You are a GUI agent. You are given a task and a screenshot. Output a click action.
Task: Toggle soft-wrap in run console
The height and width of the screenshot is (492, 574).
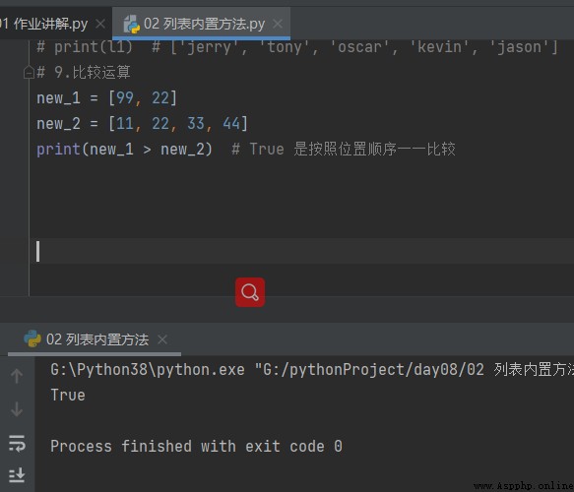coord(17,444)
